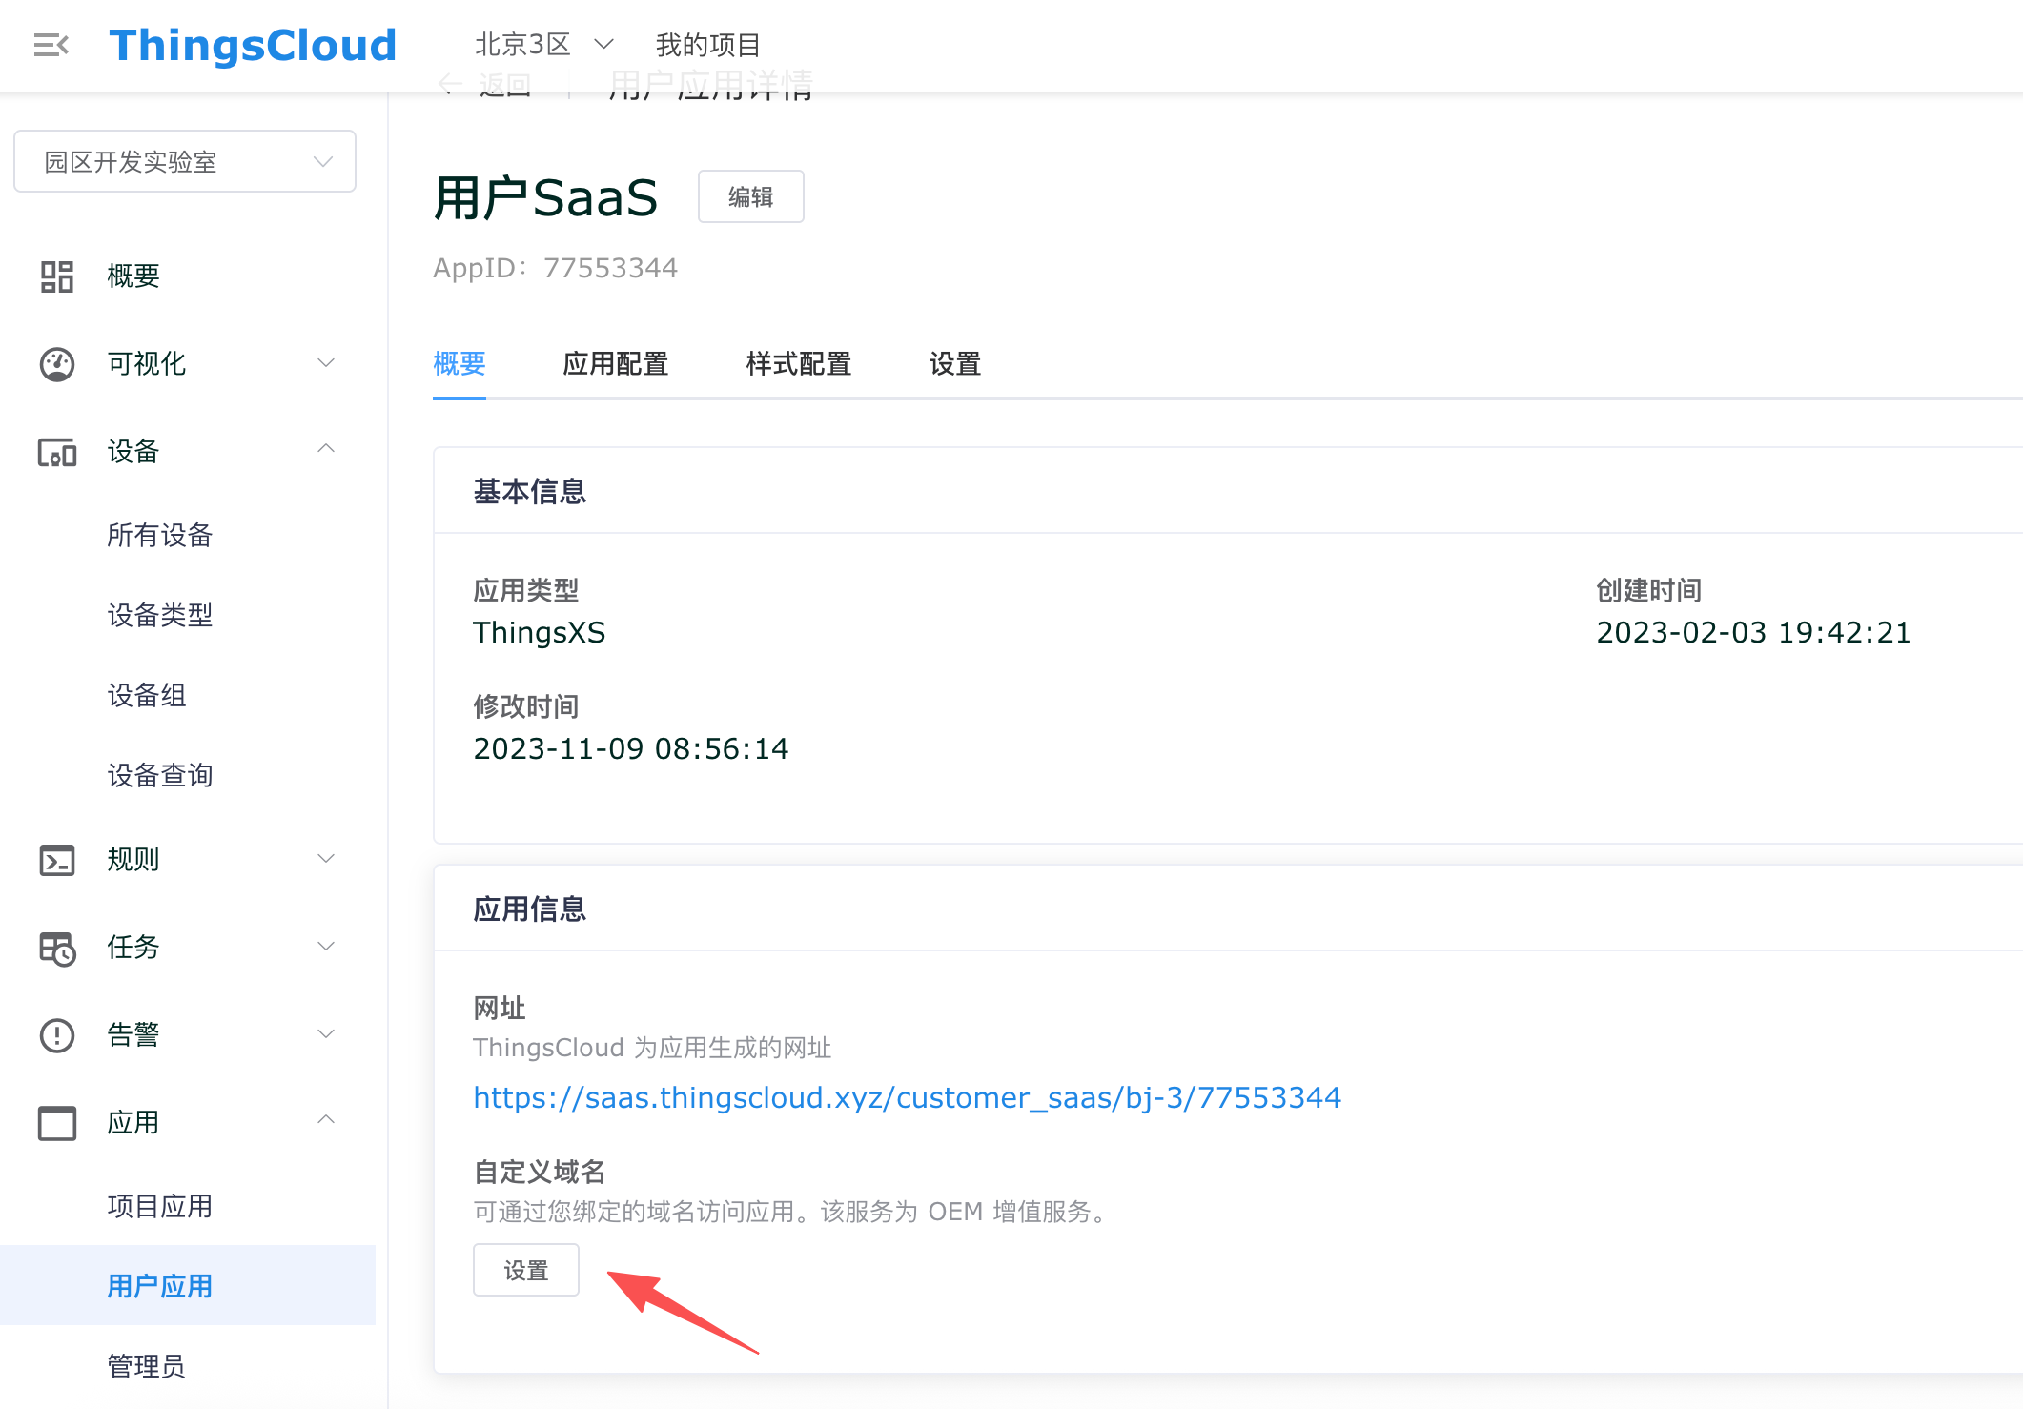The width and height of the screenshot is (2023, 1409).
Task: Click the 概要 dashboard icon in sidebar
Action: (57, 276)
